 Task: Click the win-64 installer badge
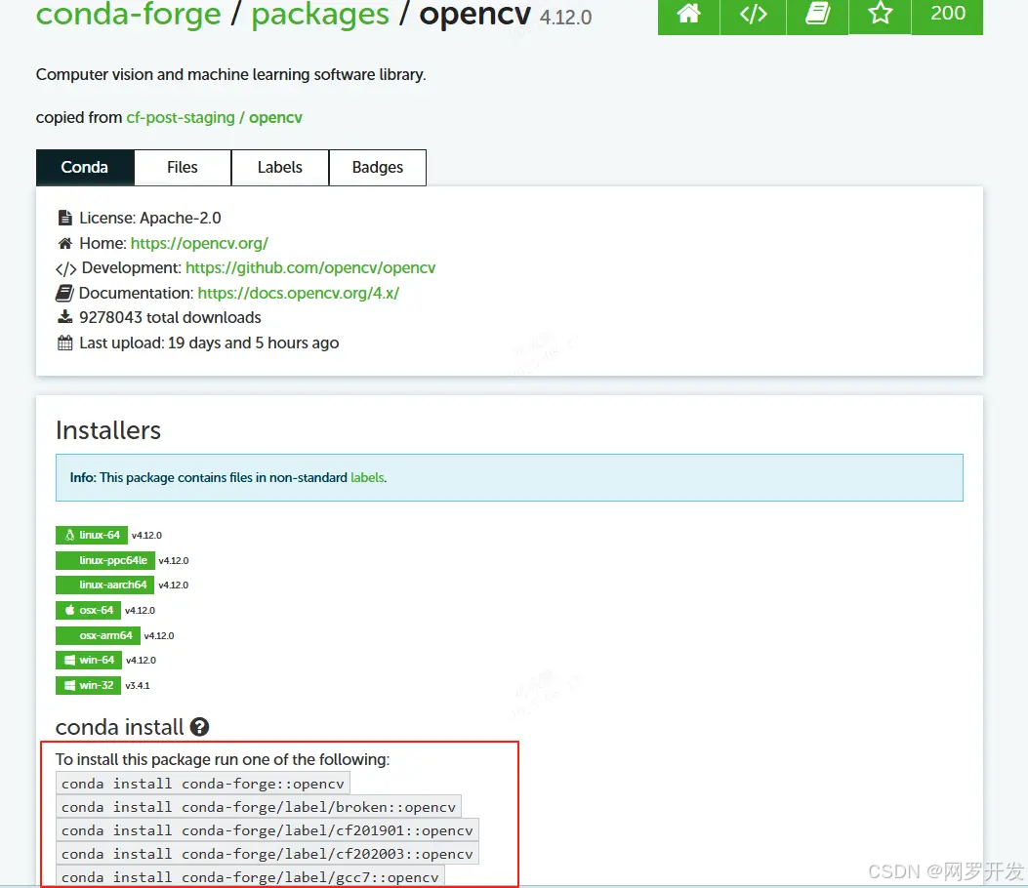click(89, 660)
